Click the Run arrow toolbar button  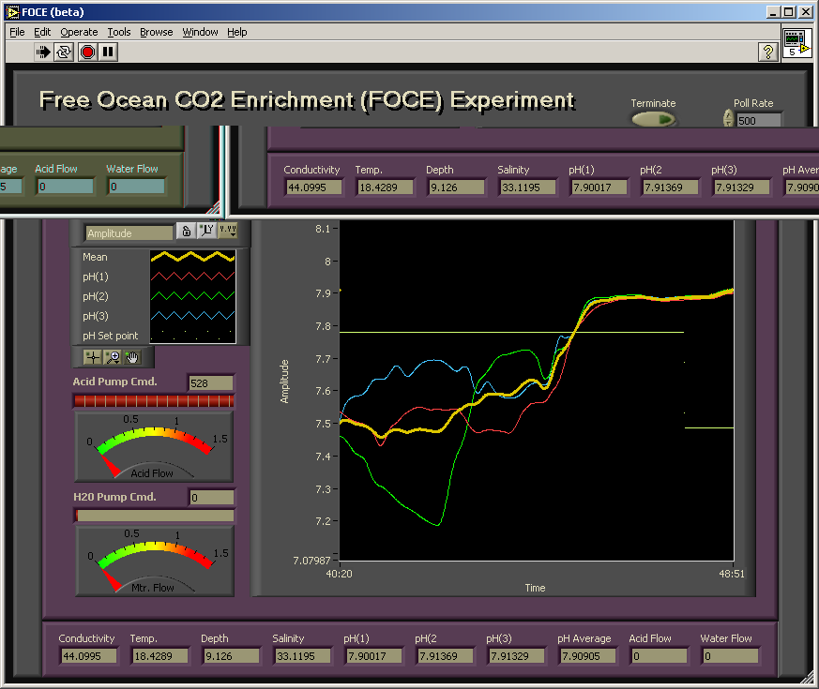click(43, 52)
